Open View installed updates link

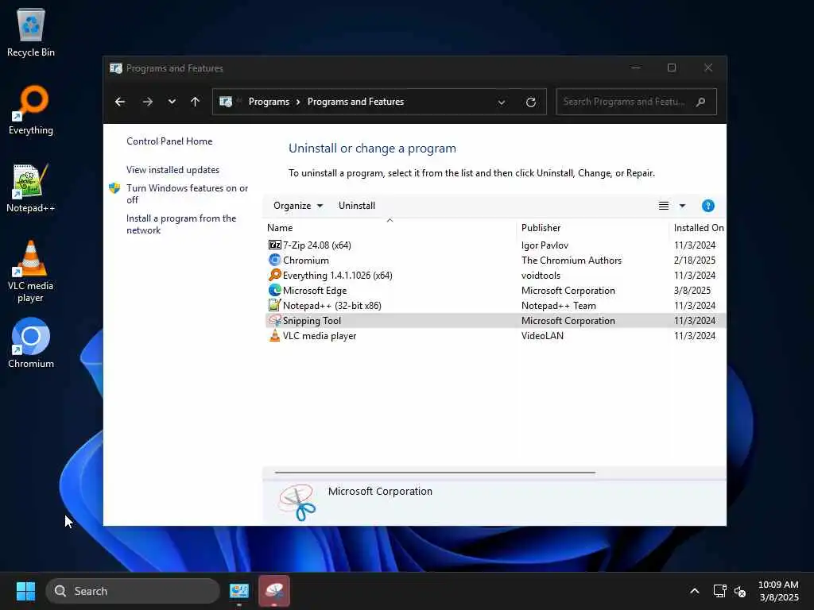pyautogui.click(x=172, y=170)
